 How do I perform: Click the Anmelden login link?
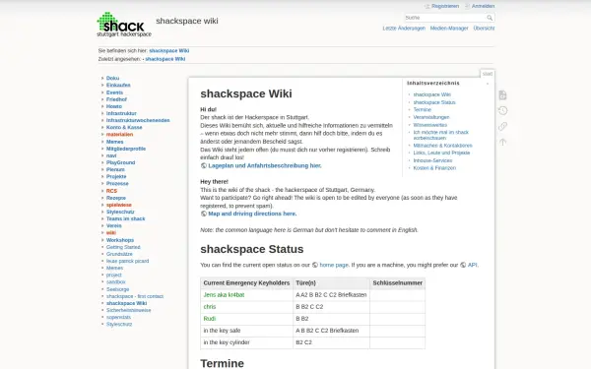[x=483, y=6]
